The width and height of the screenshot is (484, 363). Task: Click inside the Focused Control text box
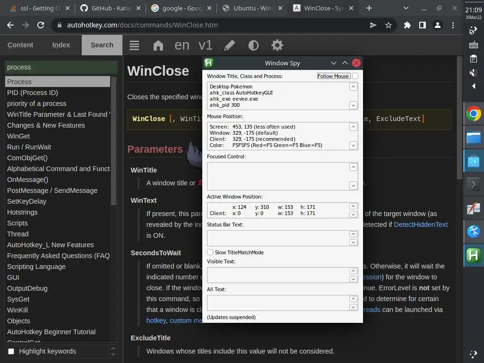(278, 176)
